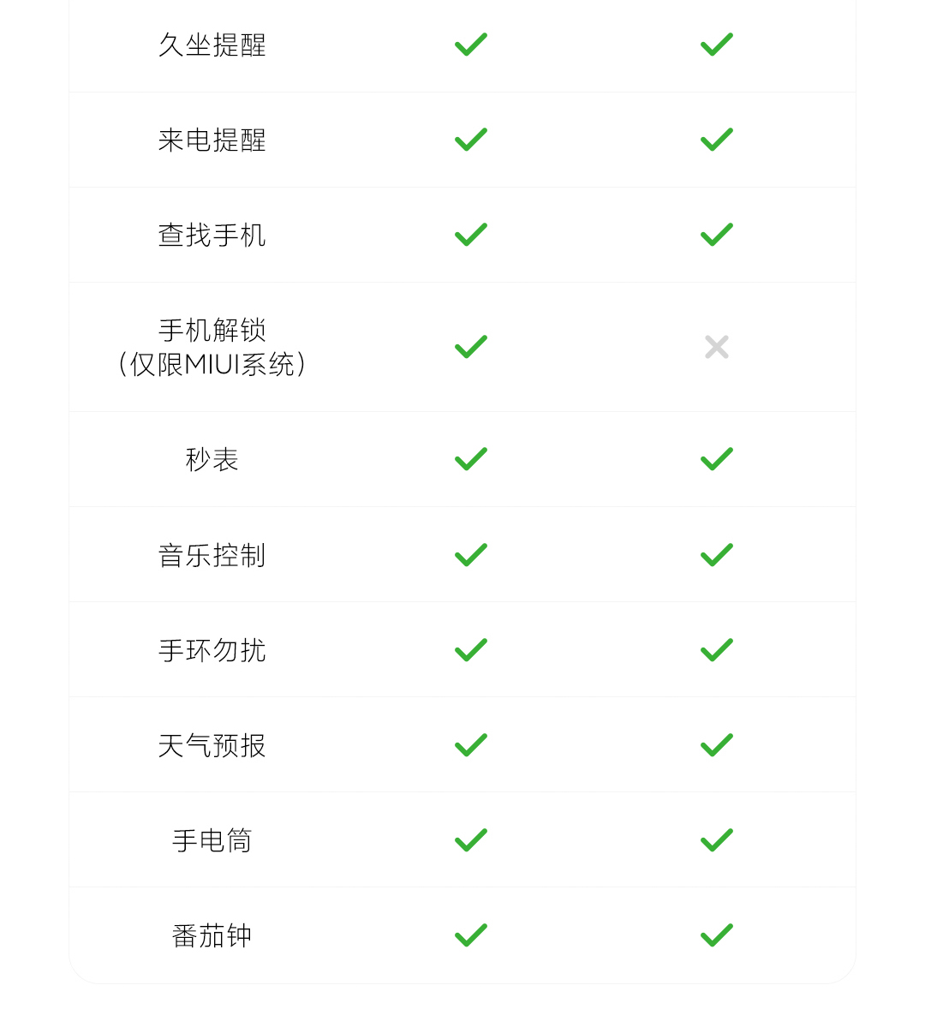Click the gray X icon for 手机解锁
The width and height of the screenshot is (925, 1015).
tap(716, 347)
